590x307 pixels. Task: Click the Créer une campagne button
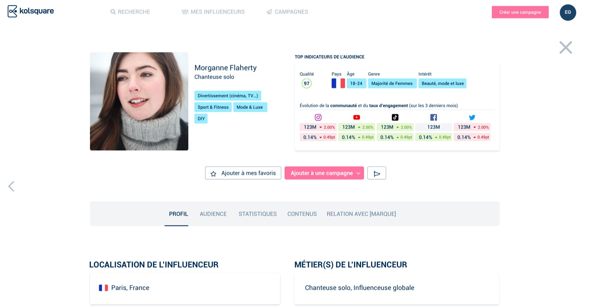[520, 12]
